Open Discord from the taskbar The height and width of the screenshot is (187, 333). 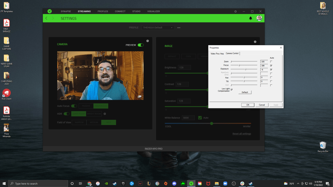174,183
